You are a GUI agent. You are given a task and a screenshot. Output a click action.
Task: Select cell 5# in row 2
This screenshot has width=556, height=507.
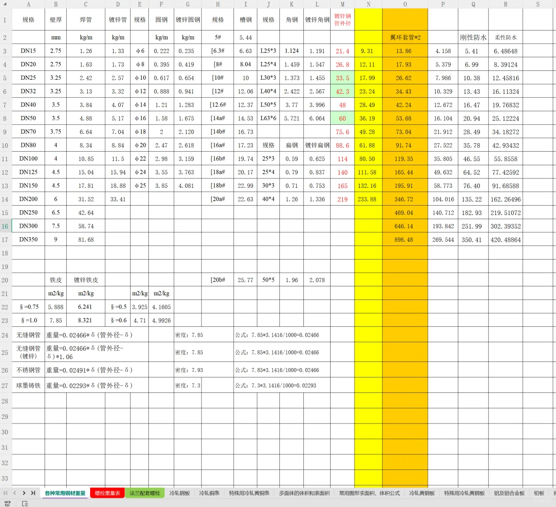point(218,37)
